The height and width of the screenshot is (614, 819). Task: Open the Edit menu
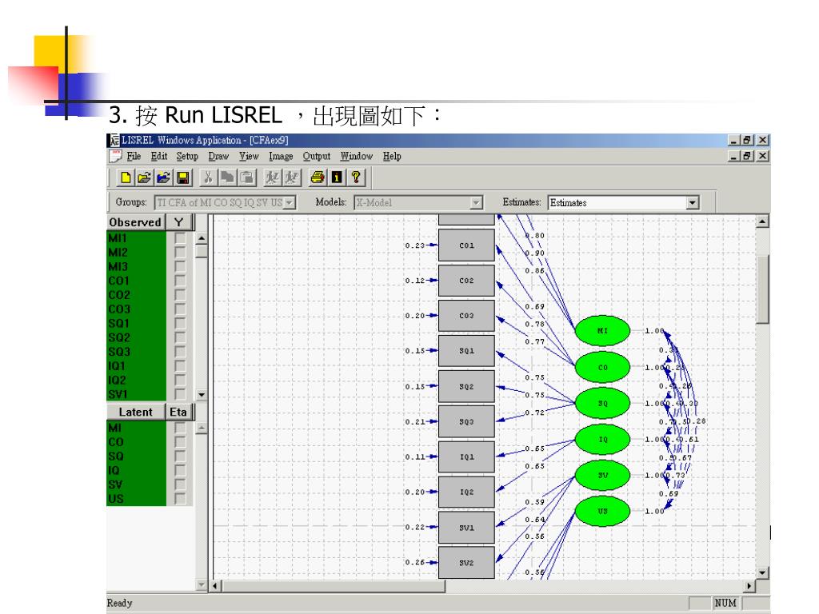pyautogui.click(x=159, y=156)
